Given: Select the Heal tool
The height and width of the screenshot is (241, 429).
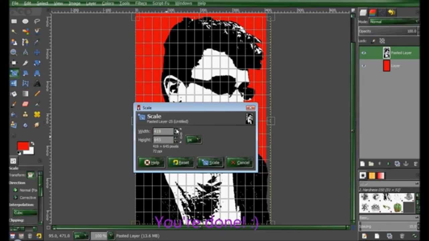Looking at the screenshot, I should pos(37,115).
